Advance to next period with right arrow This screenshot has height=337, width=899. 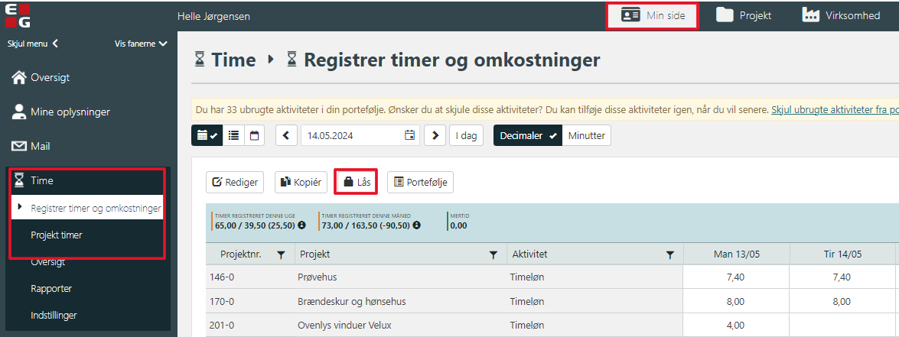point(435,135)
